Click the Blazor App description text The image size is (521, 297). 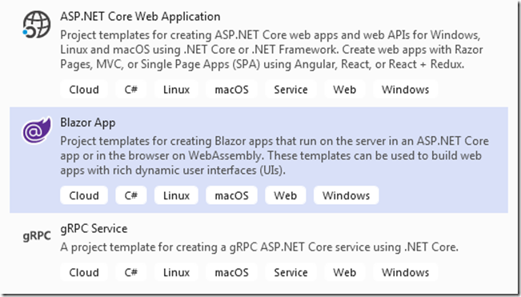pos(275,155)
